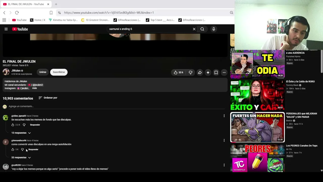Viewport: 323px width, 182px height.
Task: Play the 'TE ODIA' recommended video thumbnail
Action: coord(257,64)
